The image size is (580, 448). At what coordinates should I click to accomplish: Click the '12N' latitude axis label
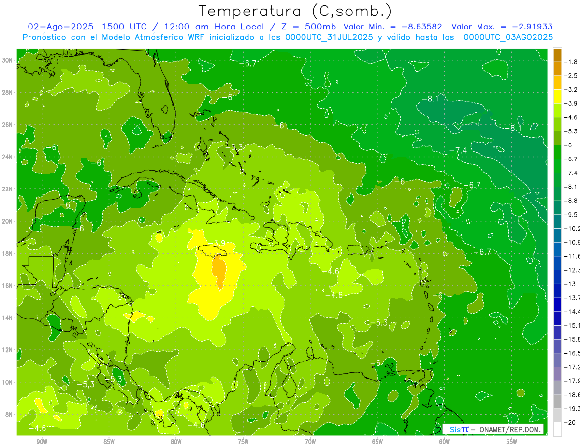7,350
